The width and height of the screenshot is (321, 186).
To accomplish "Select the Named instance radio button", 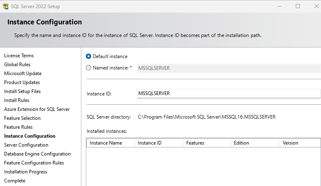I will pos(88,68).
